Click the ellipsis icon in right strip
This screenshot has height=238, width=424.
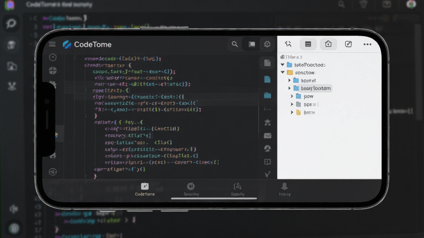[267, 109]
